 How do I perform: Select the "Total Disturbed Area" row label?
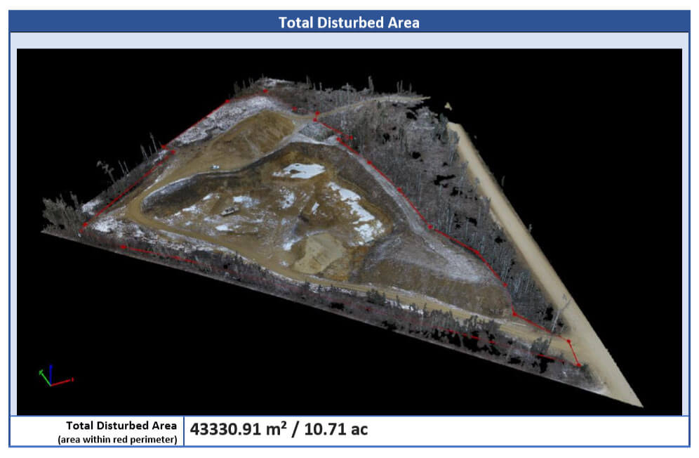(121, 426)
